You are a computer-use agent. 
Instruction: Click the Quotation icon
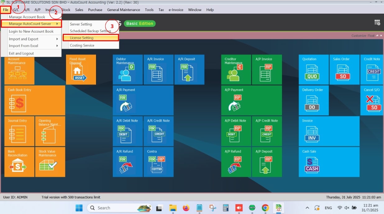pos(313,70)
